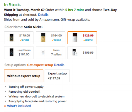Viewport: 132px width, 112px height.
Task: Open Details link next to Get expert setup
Action: tap(59, 65)
